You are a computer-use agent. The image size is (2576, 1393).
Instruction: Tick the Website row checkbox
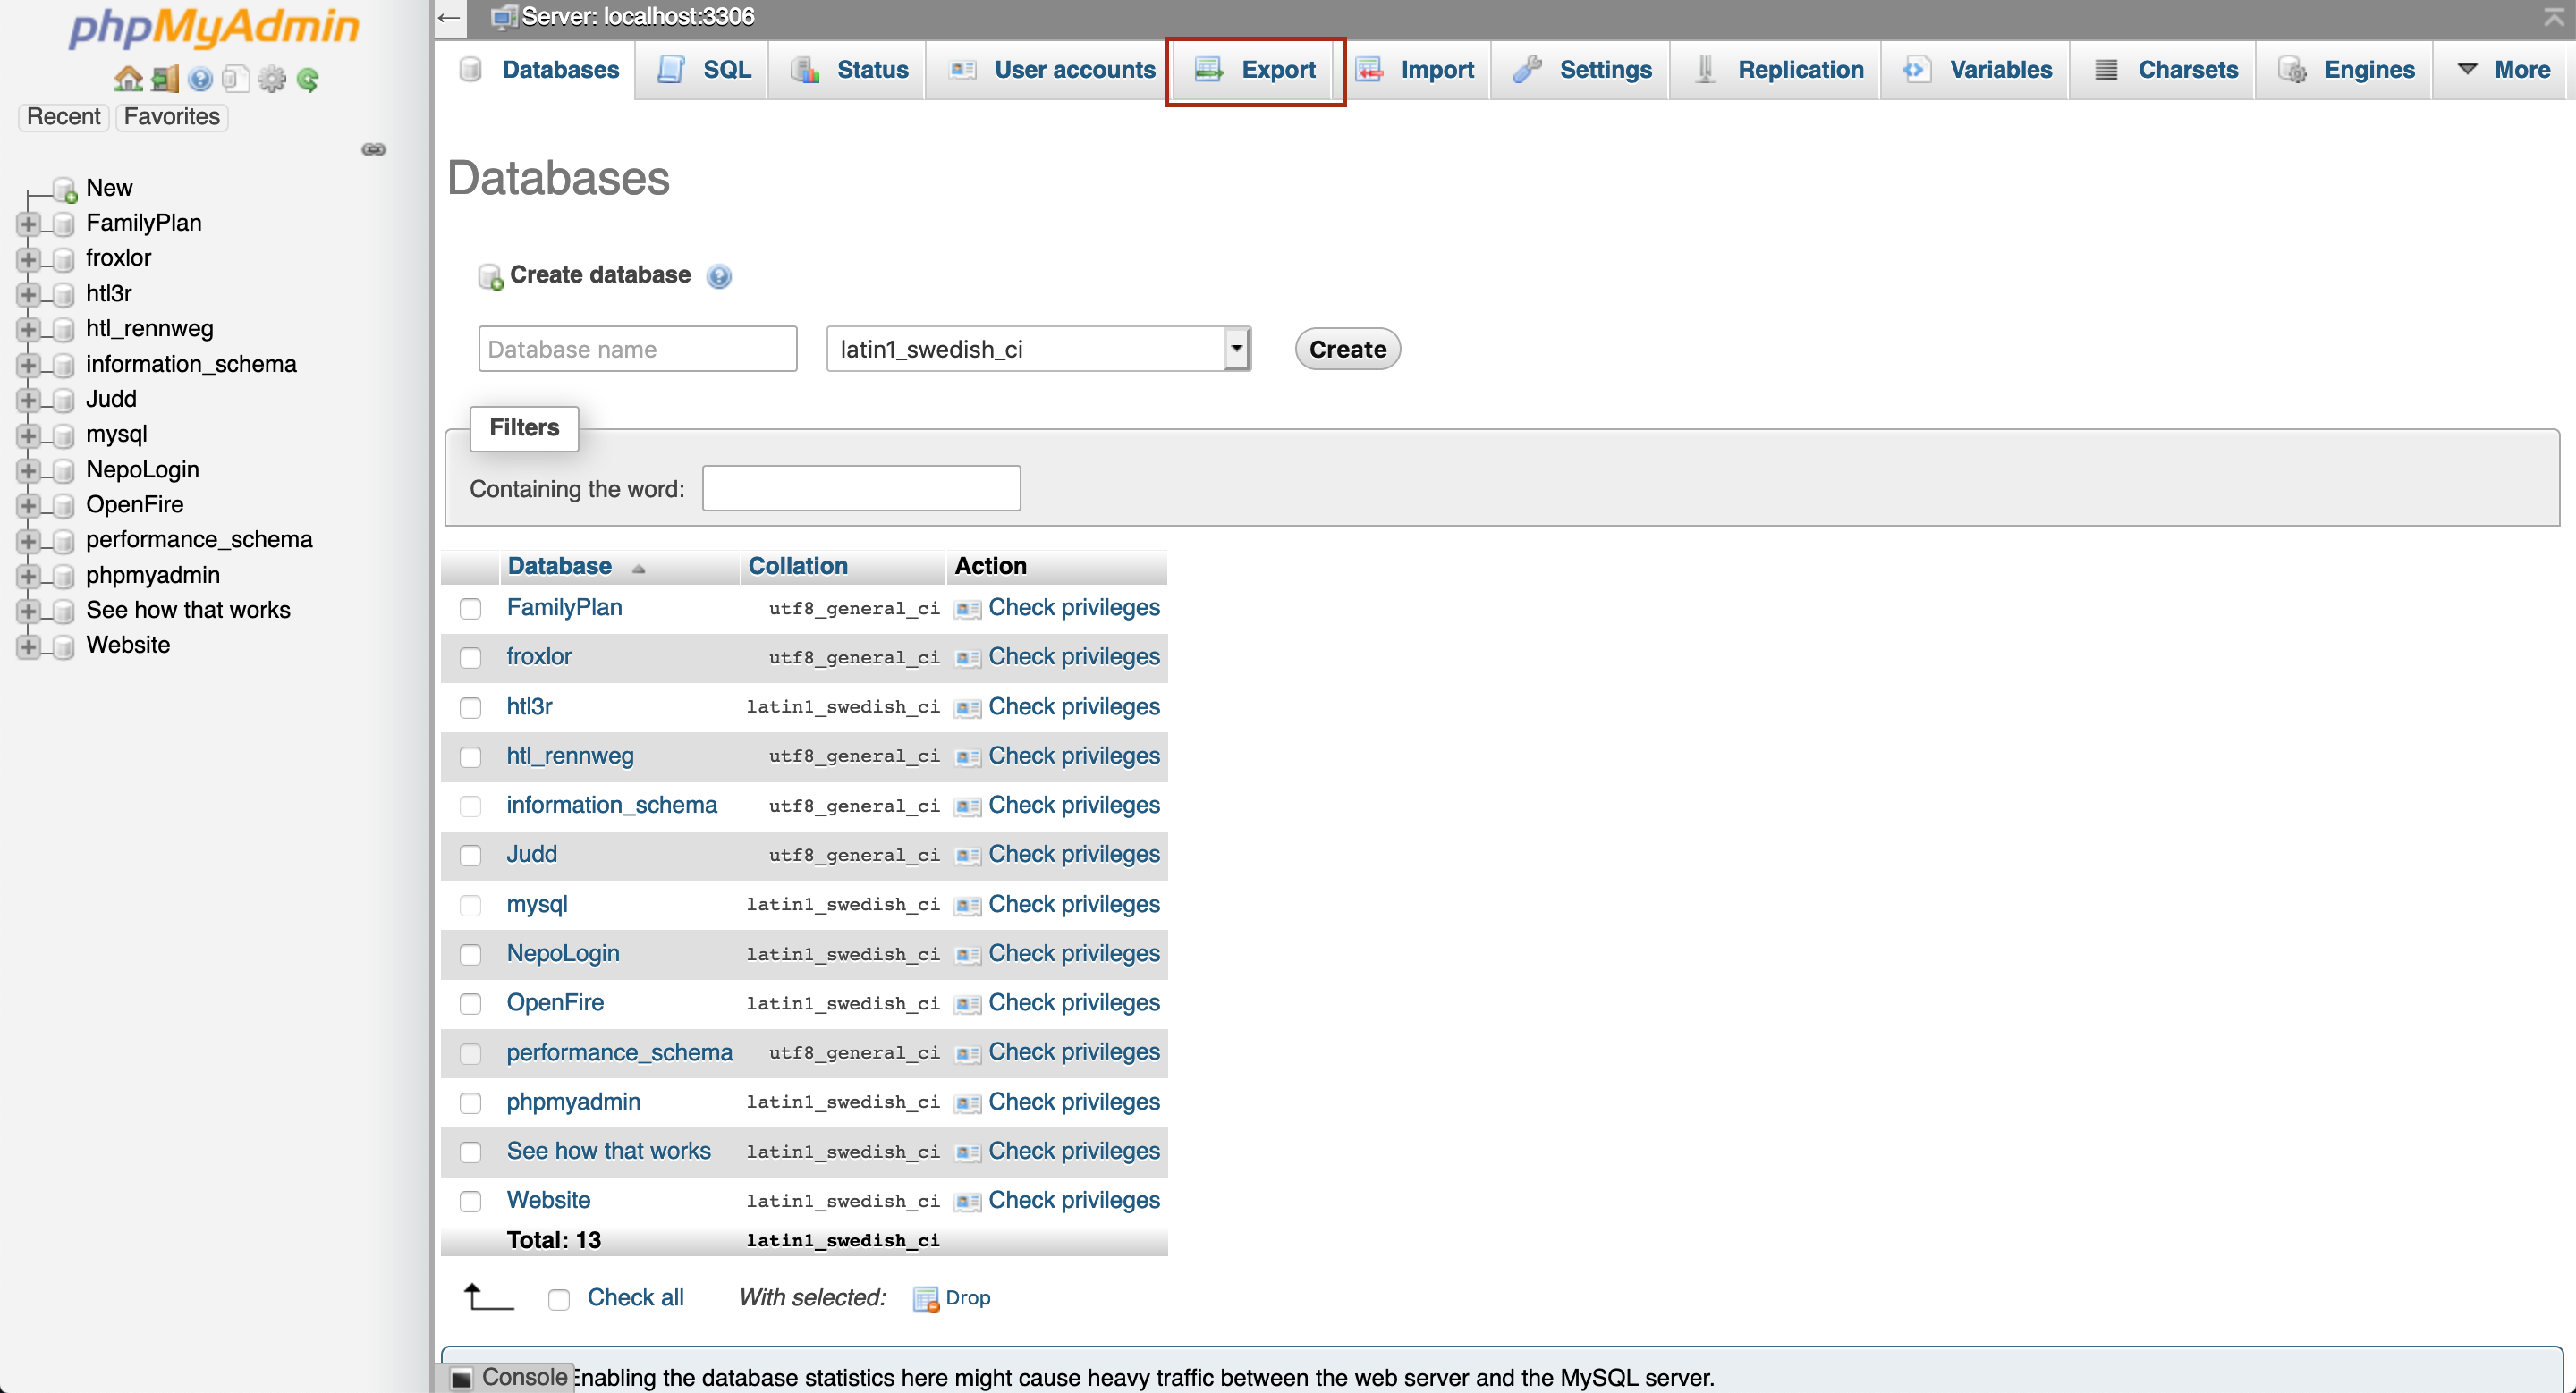coord(470,1201)
